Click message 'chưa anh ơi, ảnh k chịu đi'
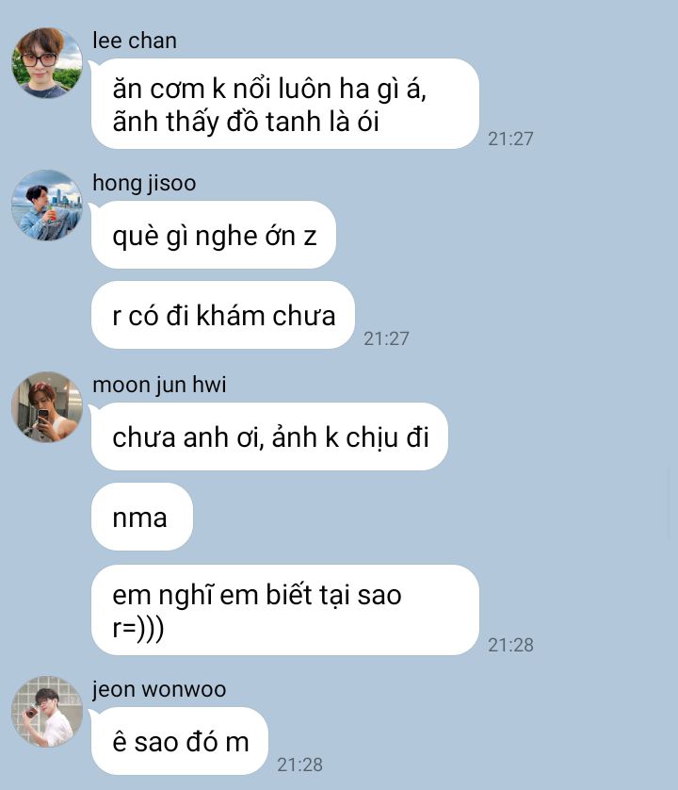Screen dimensions: 678x790 [x=269, y=436]
